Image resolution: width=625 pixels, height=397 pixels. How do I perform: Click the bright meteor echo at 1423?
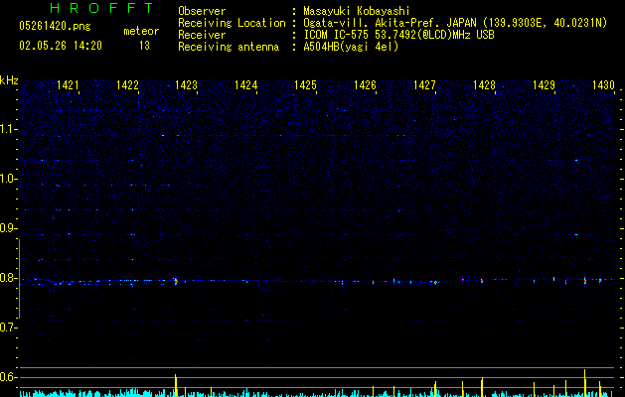pyautogui.click(x=176, y=281)
